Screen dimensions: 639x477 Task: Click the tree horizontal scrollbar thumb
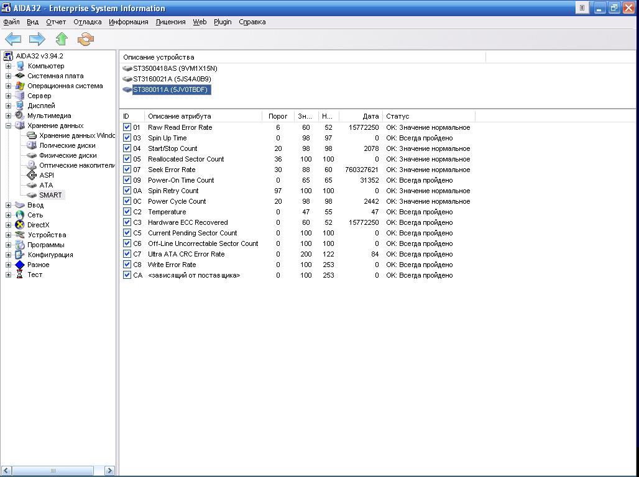pyautogui.click(x=53, y=471)
